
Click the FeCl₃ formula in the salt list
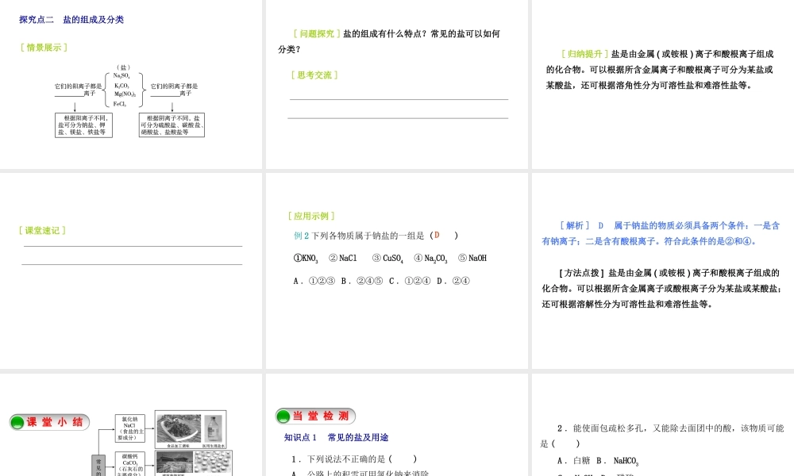point(120,104)
